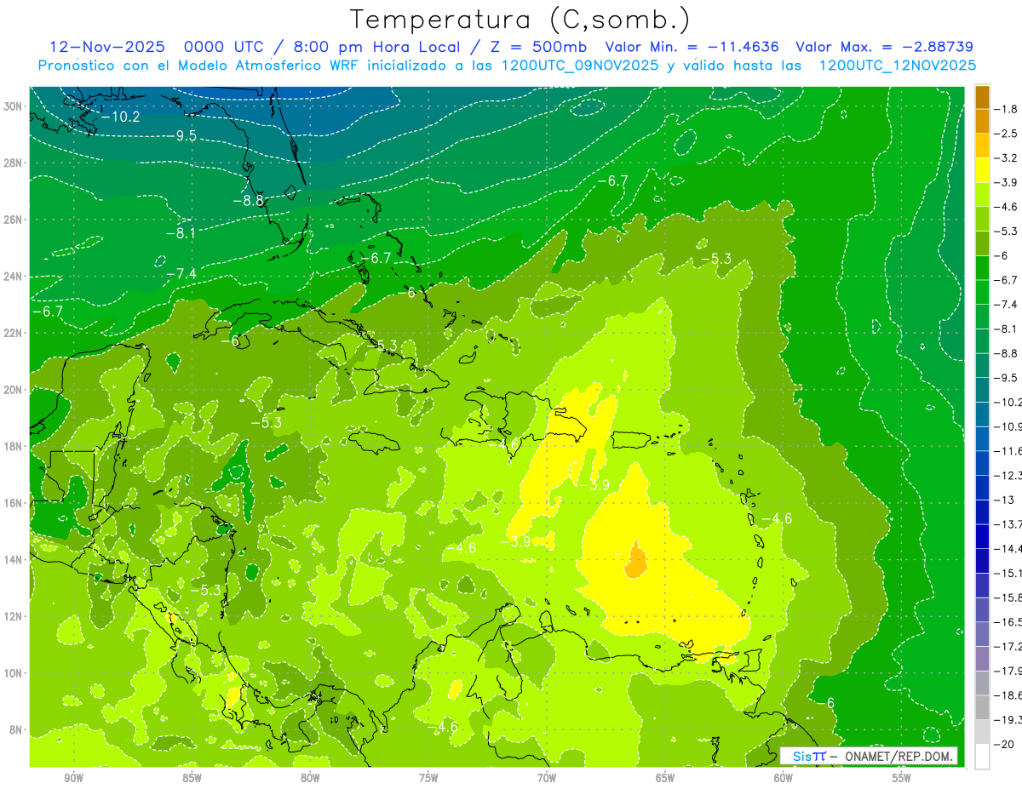Image resolution: width=1022 pixels, height=789 pixels.
Task: Click the "26N" latitude label
Action: tap(14, 220)
